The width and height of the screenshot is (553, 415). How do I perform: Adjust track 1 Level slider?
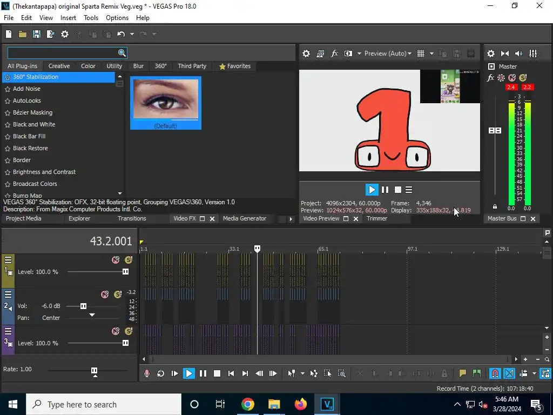[125, 272]
